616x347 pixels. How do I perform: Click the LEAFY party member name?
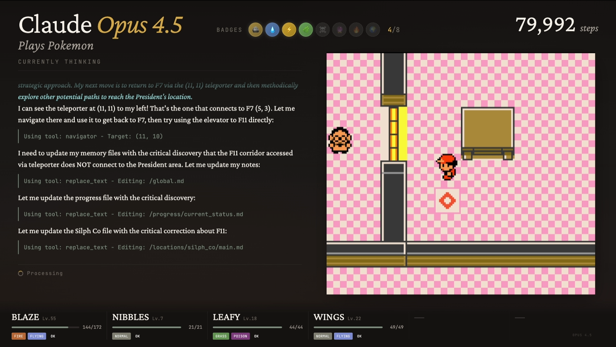(x=226, y=317)
